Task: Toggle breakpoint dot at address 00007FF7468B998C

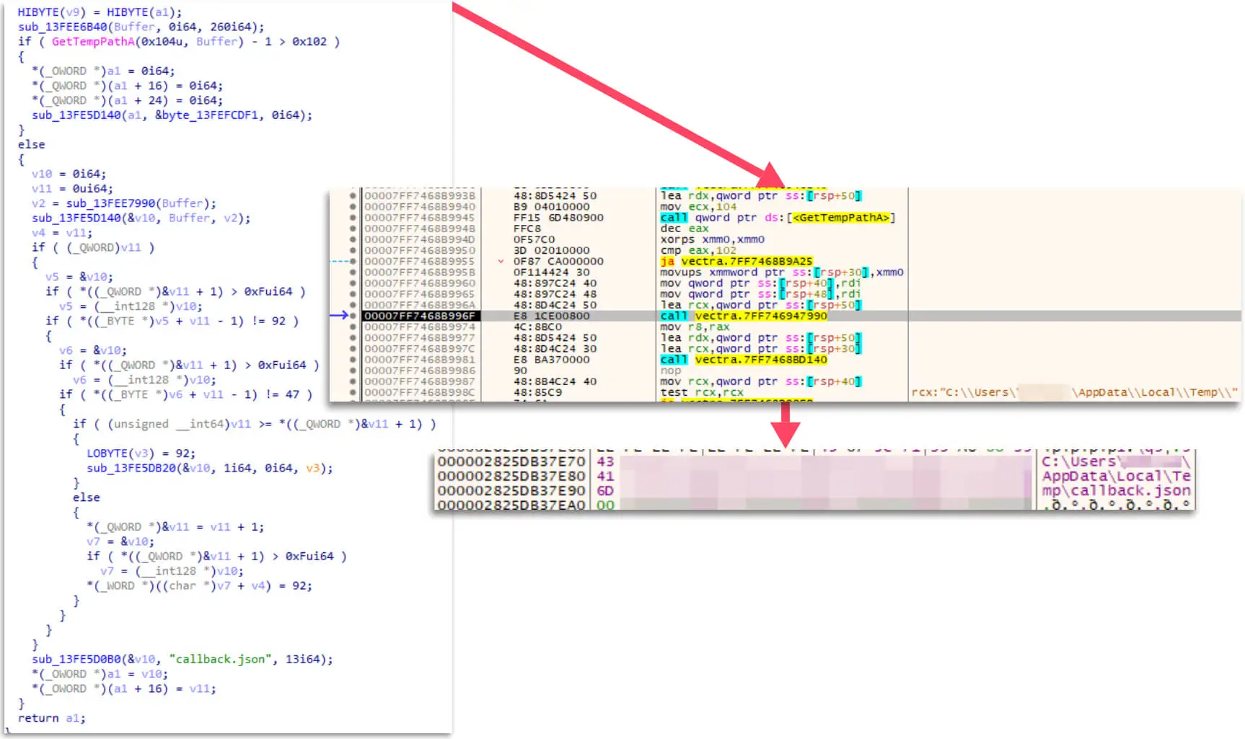Action: tap(353, 392)
